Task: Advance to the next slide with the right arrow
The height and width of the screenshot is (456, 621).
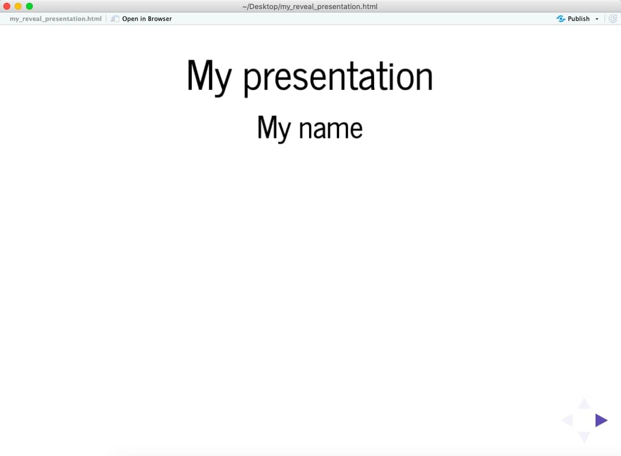Action: (x=601, y=420)
